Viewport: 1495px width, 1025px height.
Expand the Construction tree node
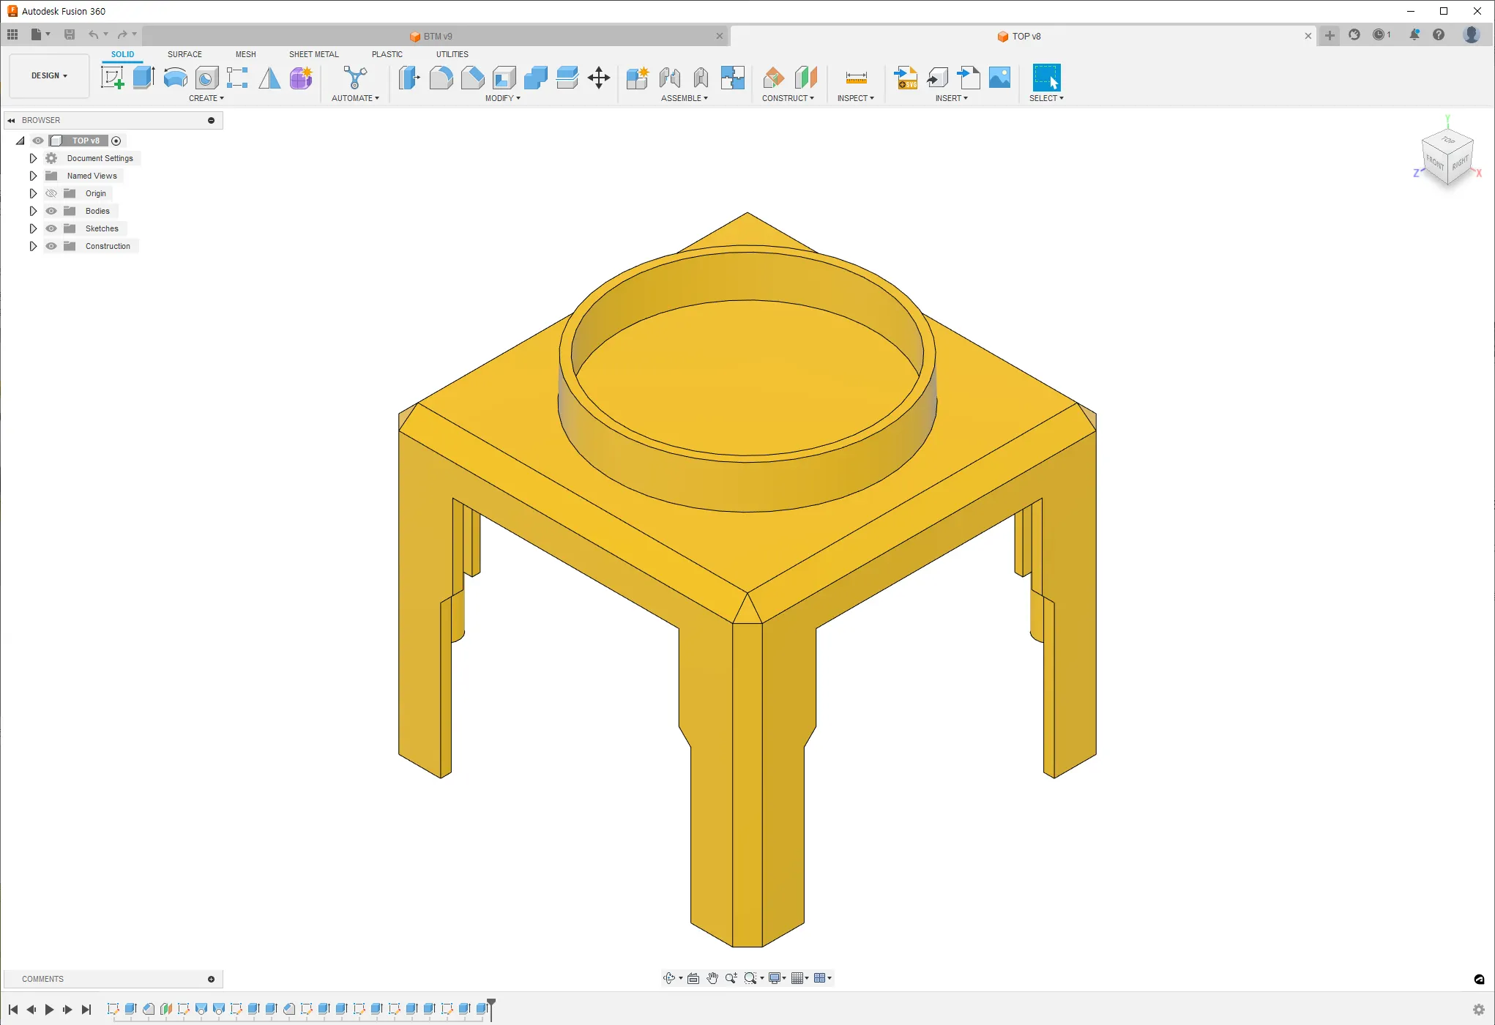coord(33,246)
